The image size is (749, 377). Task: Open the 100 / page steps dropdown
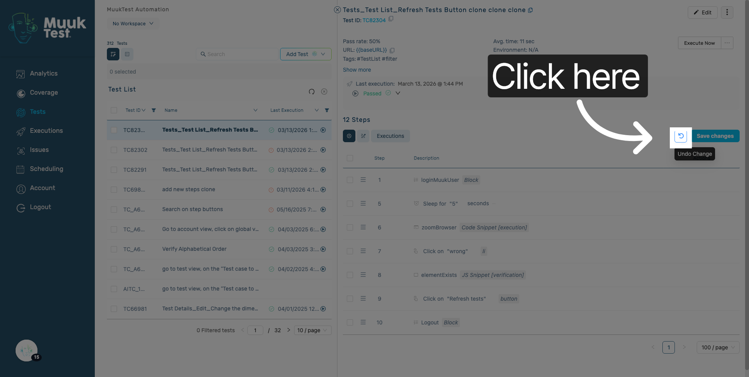pos(718,347)
